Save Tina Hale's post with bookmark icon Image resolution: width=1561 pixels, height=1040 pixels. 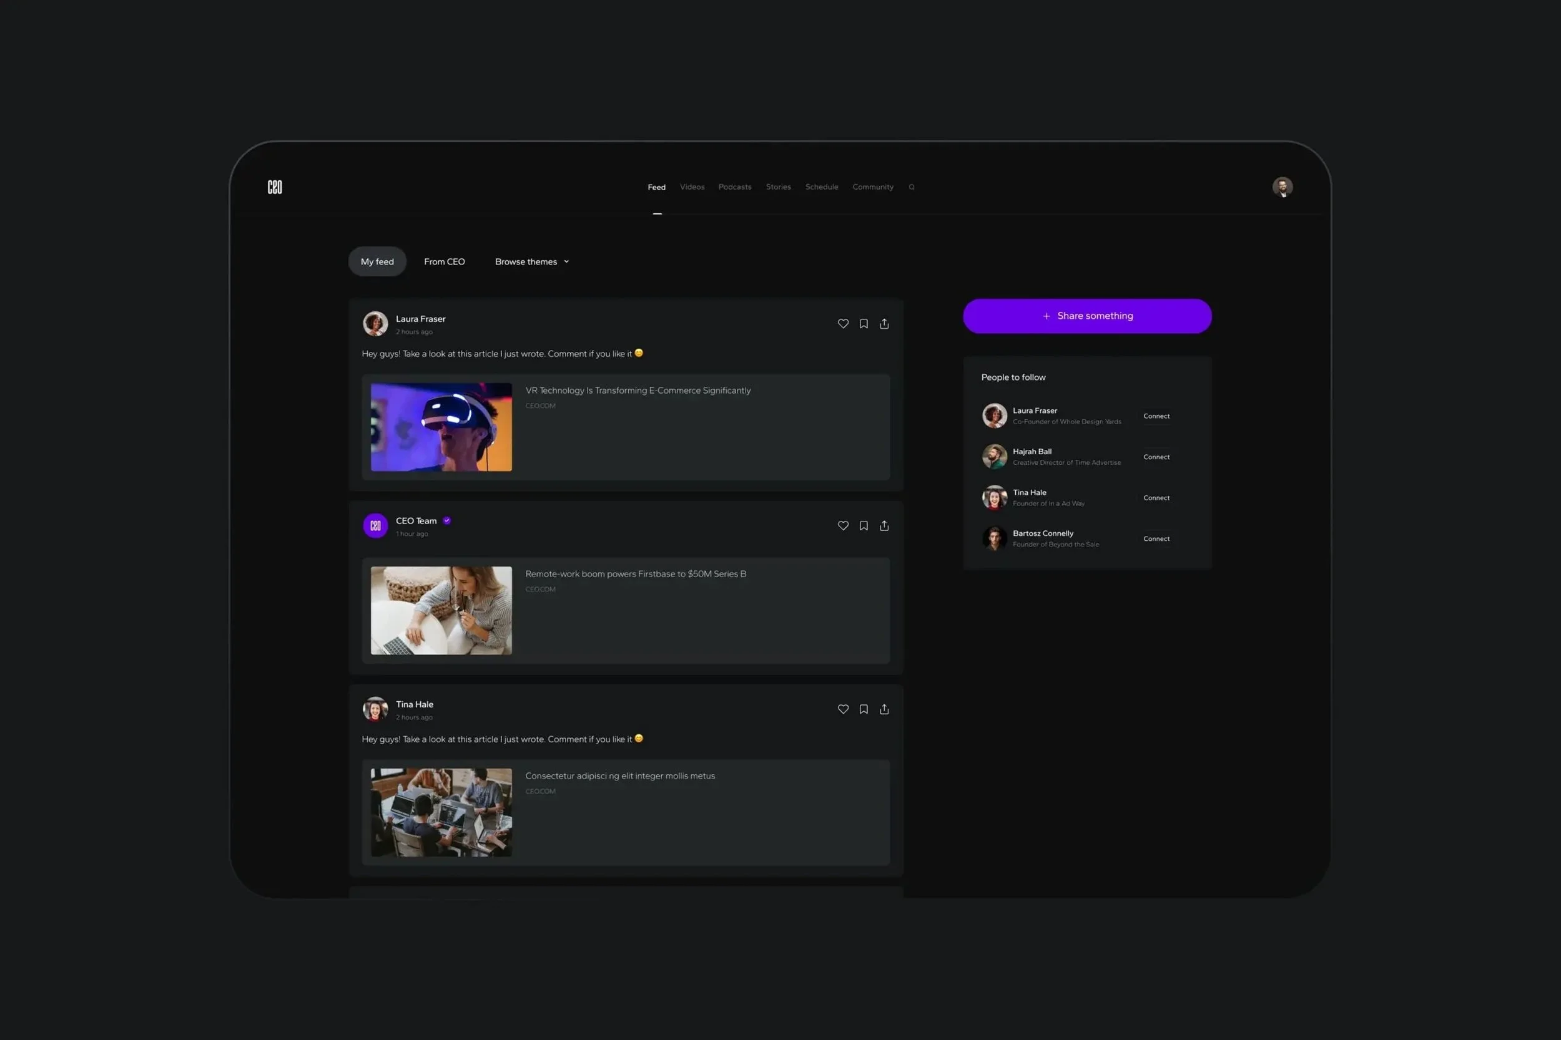864,709
